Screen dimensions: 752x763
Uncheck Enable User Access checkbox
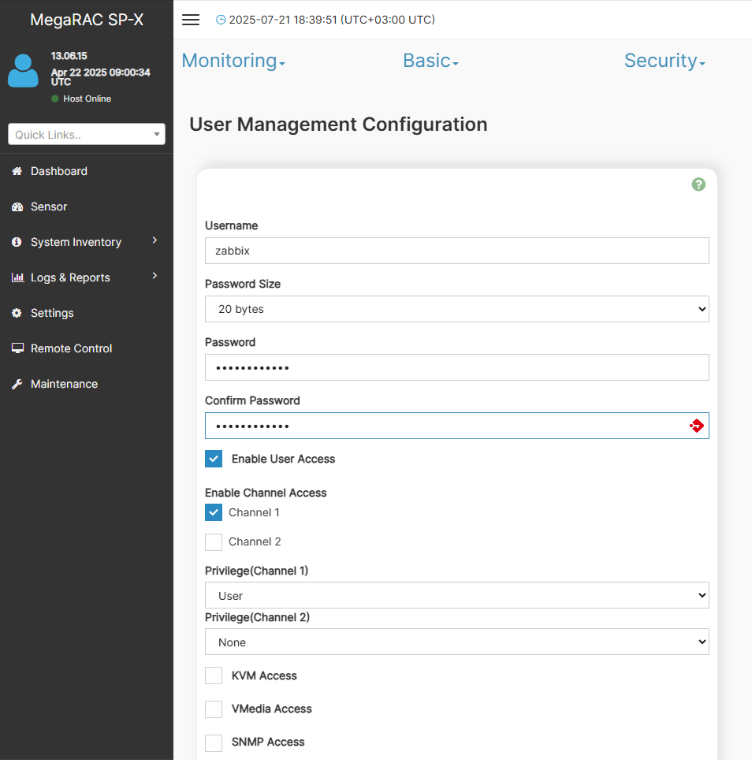[214, 459]
